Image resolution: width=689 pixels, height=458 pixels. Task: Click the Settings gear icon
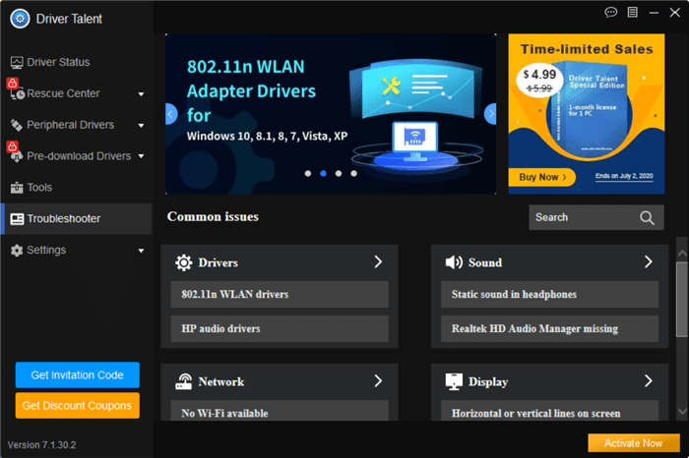pyautogui.click(x=17, y=251)
